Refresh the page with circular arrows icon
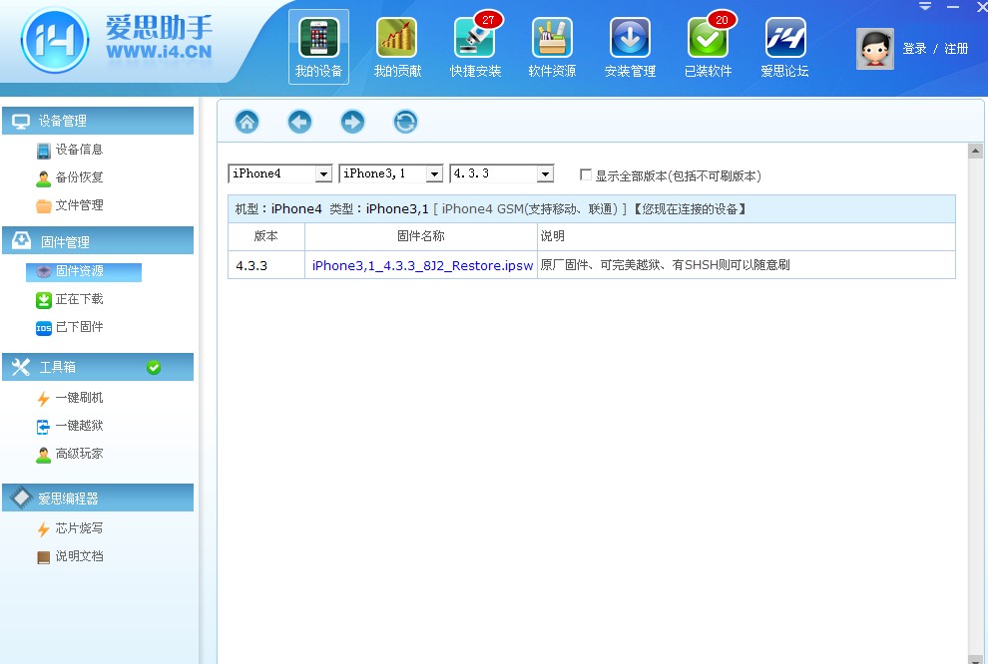The image size is (988, 664). [x=405, y=122]
